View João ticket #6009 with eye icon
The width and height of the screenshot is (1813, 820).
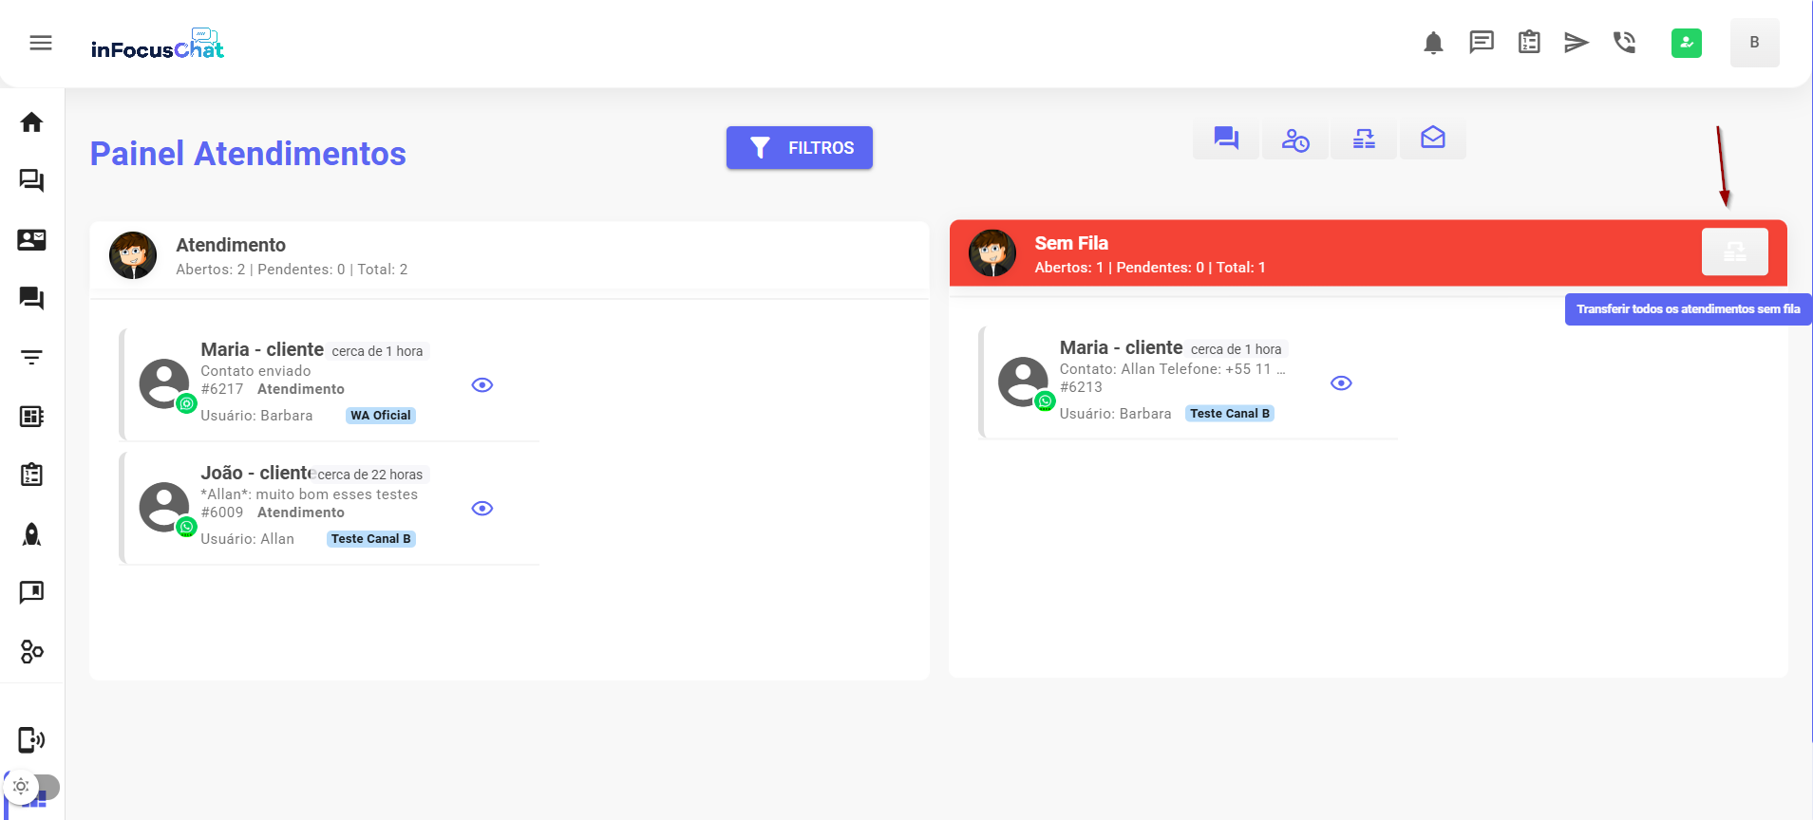coord(482,509)
